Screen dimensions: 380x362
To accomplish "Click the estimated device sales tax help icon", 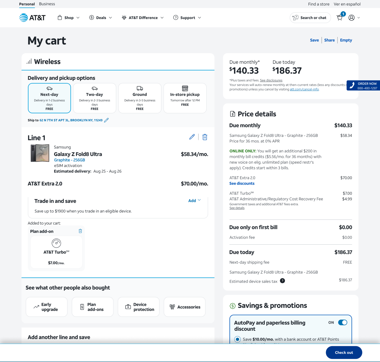I will coord(282,281).
